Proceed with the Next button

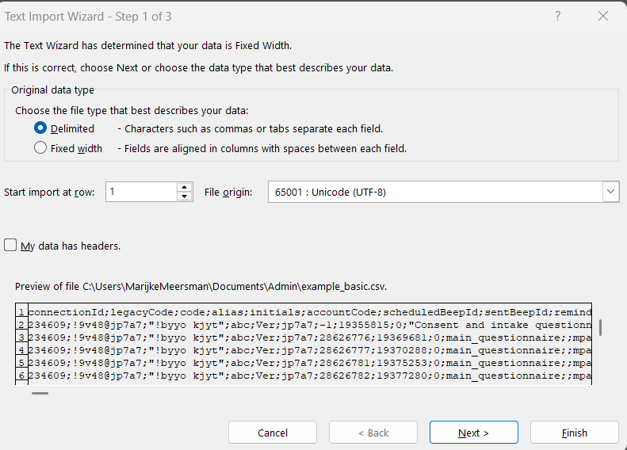473,433
